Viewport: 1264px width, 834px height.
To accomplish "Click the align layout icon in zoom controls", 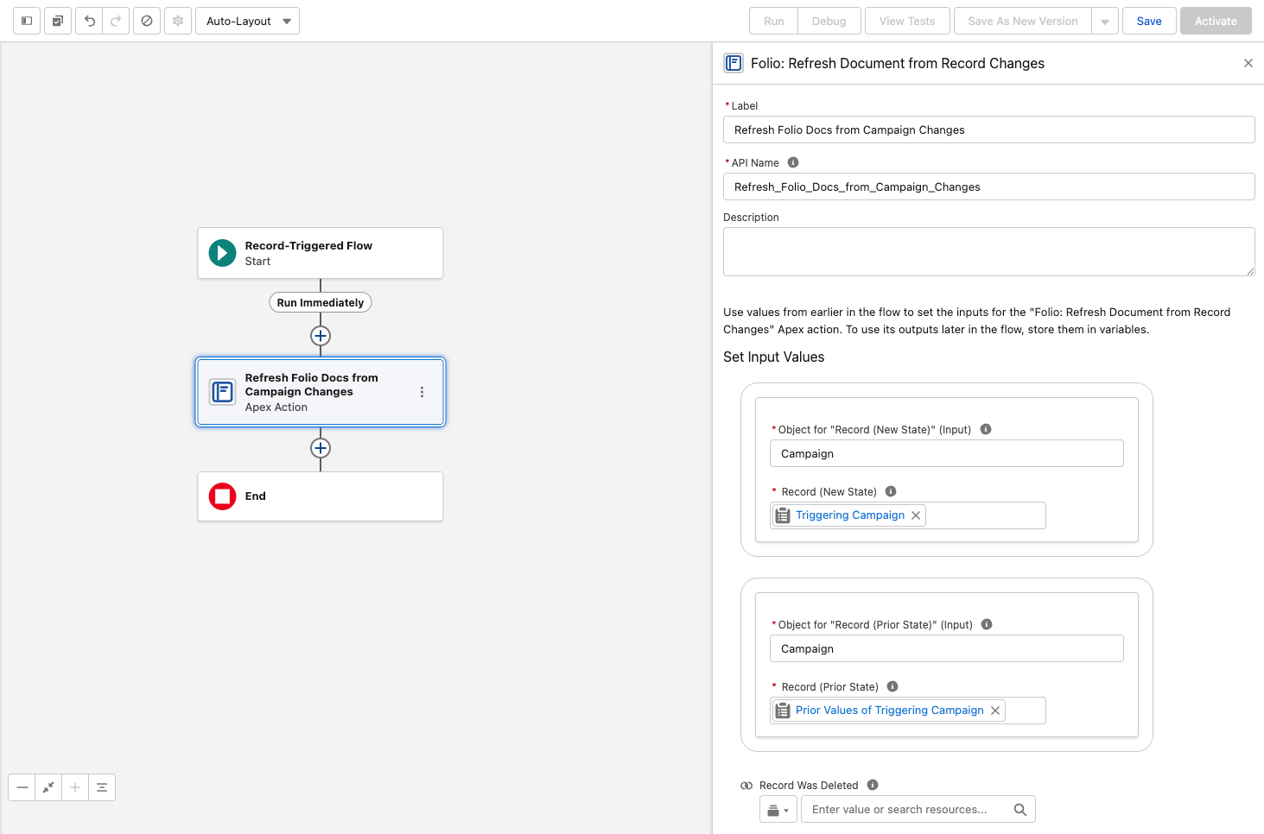I will [102, 787].
